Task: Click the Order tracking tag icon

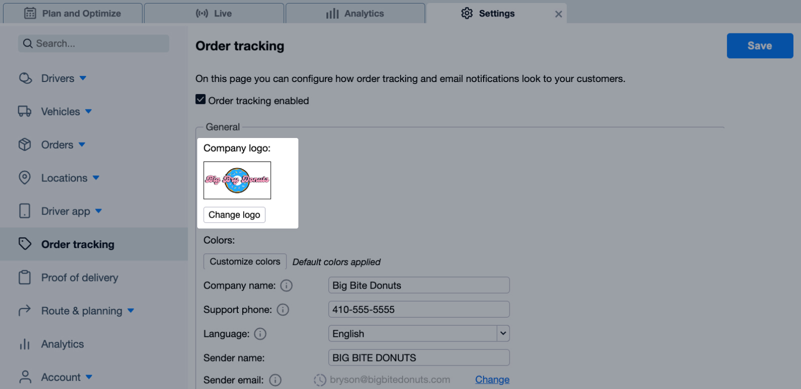Action: [x=25, y=244]
